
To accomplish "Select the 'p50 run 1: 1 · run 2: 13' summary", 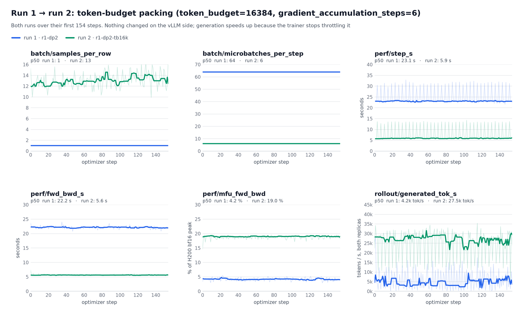I will click(x=61, y=61).
